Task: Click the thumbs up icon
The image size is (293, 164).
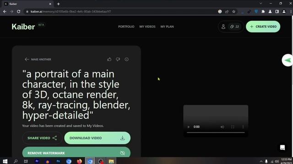Action: click(109, 59)
